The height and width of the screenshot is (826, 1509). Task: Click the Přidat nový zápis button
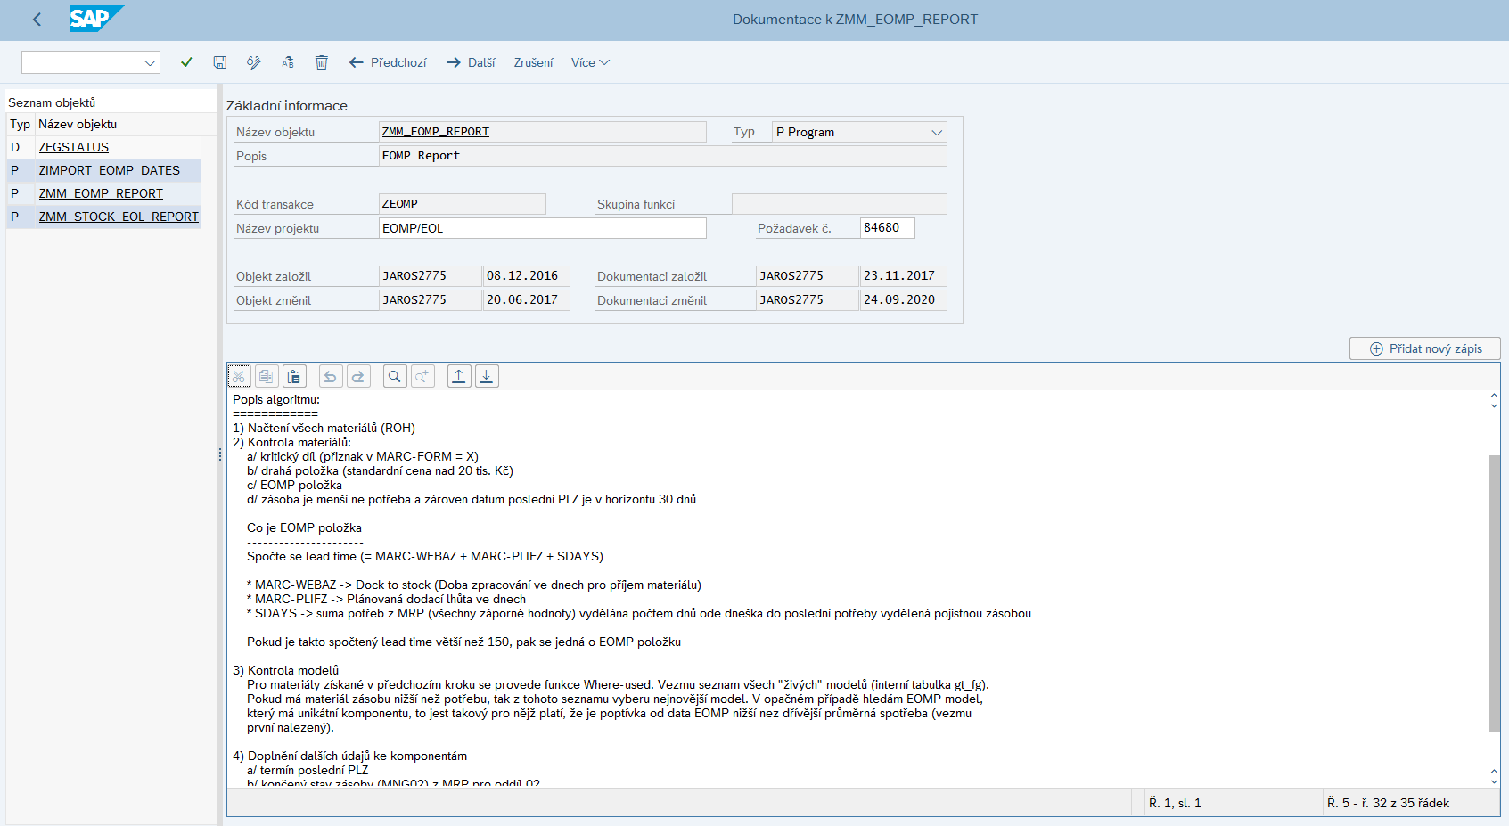tap(1424, 348)
